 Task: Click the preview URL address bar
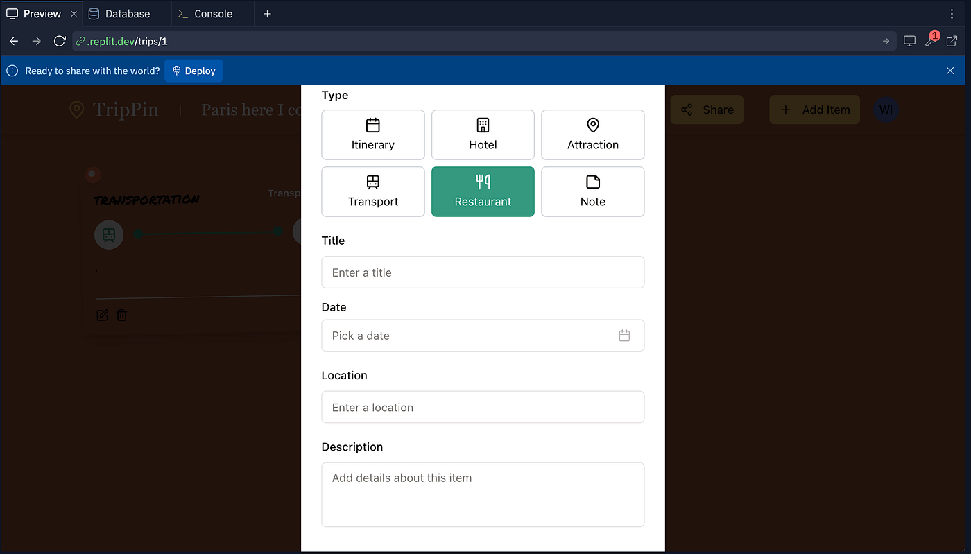[x=483, y=42]
